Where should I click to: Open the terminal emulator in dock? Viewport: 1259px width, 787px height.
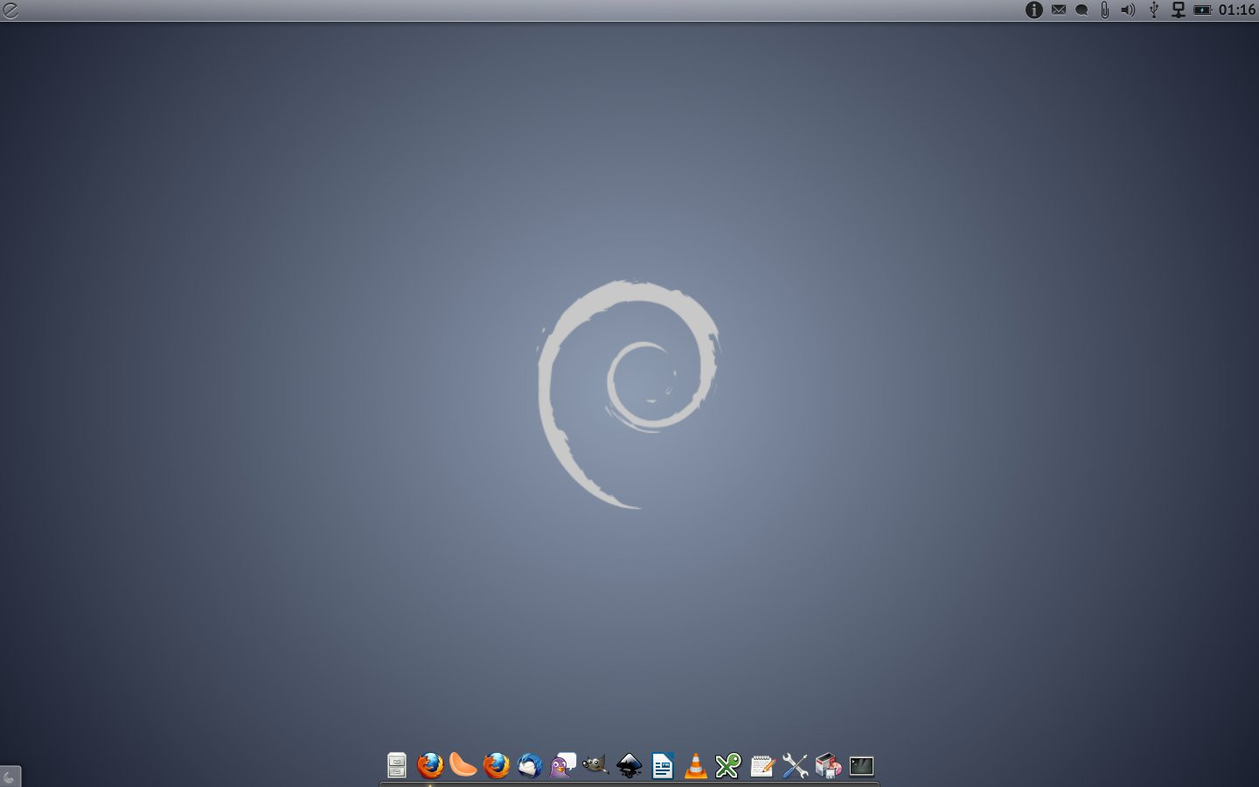pos(861,766)
